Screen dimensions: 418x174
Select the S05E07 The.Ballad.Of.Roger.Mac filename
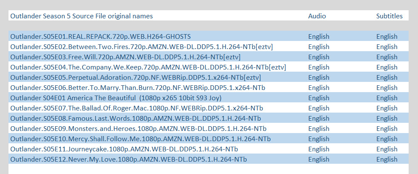tap(137, 108)
